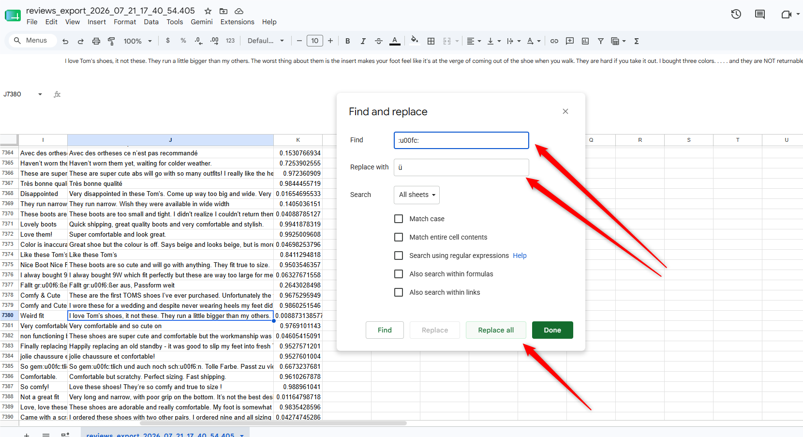Focus the Replace with field
The image size is (803, 437).
coord(461,167)
